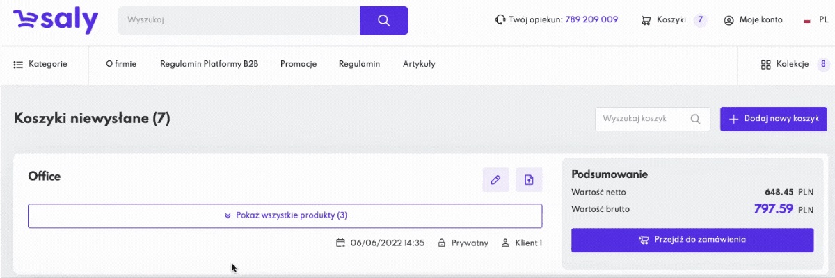The height and width of the screenshot is (278, 835).
Task: Go to the Promocje page
Action: coord(299,64)
